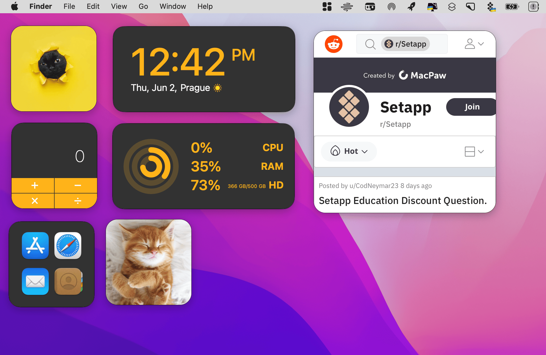Click the exclamation alert menu bar icon
Screen dimensions: 546x355
click(534, 6)
